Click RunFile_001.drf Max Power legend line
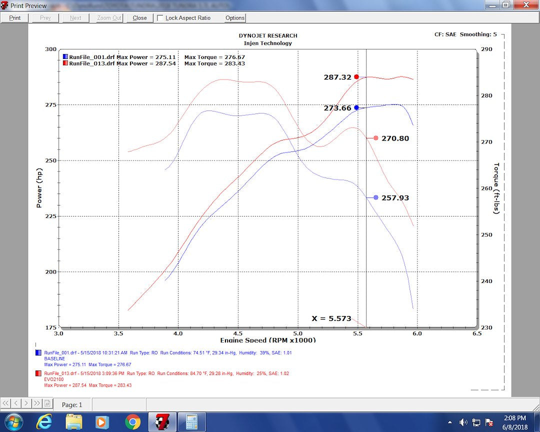The image size is (540, 432). pos(122,57)
